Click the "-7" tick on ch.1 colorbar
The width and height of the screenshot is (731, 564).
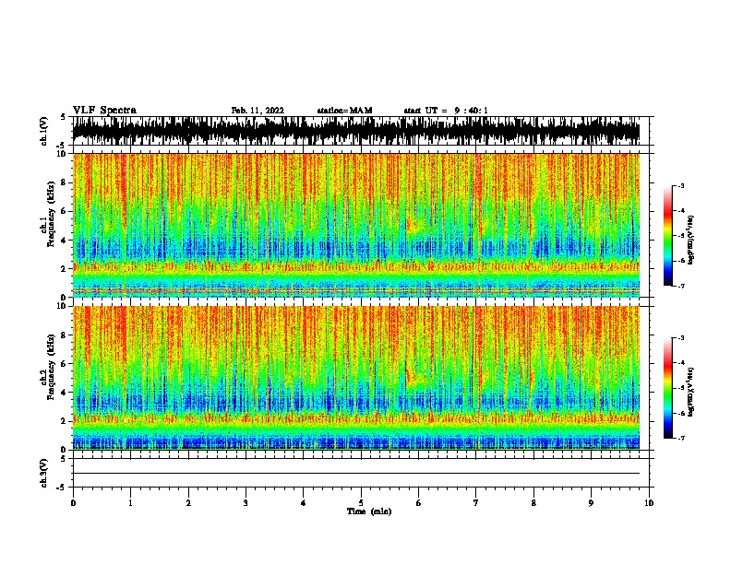680,287
